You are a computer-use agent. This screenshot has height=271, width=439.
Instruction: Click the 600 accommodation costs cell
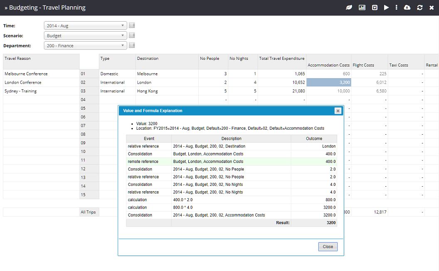(x=329, y=74)
